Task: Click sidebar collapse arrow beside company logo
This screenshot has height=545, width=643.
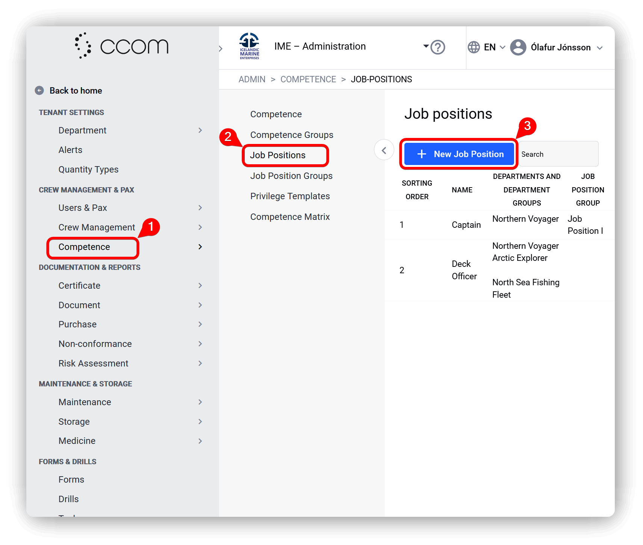Action: pos(221,48)
